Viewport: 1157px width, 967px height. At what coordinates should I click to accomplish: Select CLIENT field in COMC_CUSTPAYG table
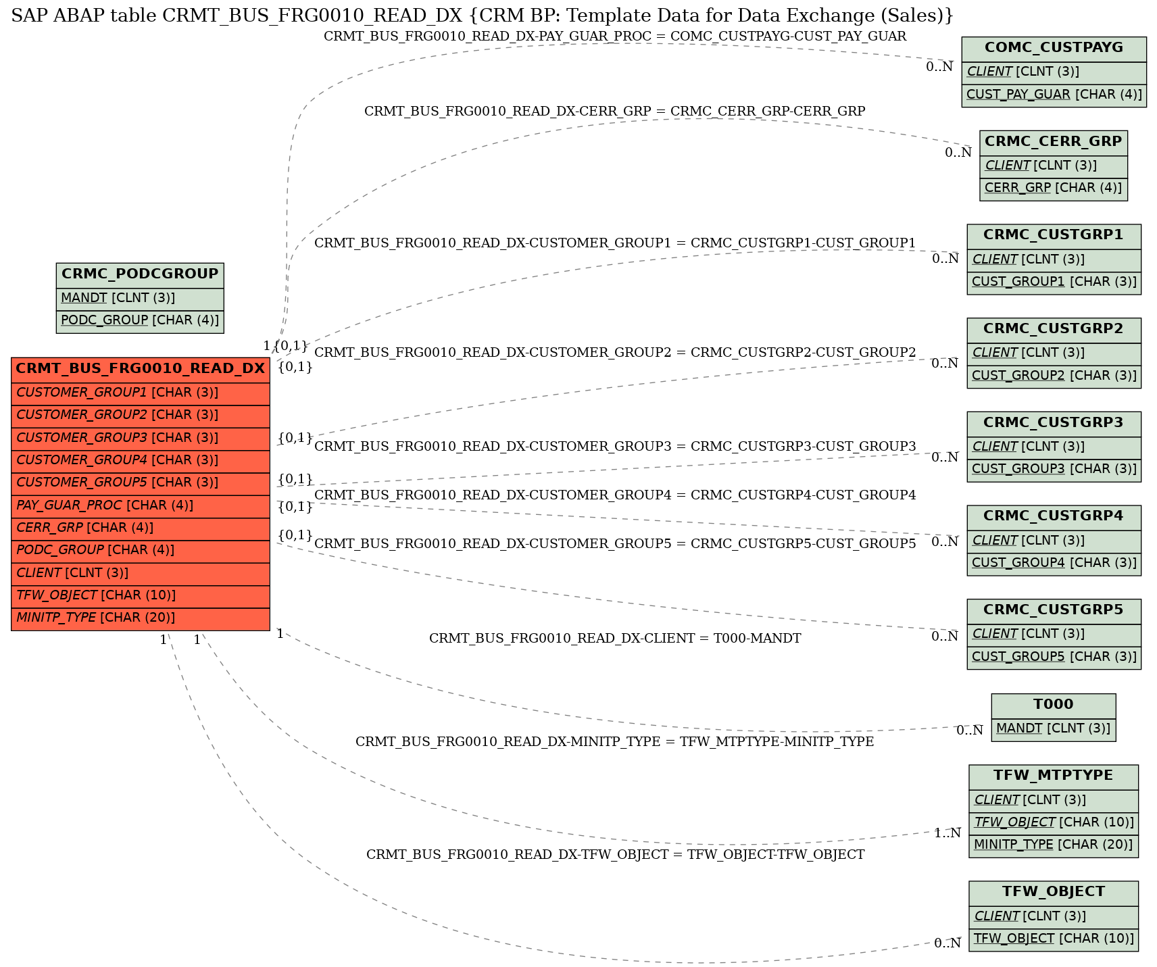pos(1054,72)
